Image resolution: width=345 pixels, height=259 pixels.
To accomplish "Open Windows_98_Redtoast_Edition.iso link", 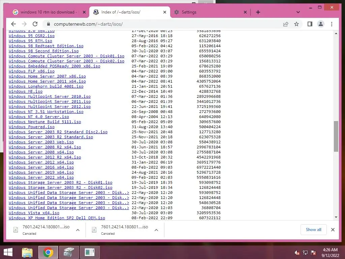I will 46,46.
